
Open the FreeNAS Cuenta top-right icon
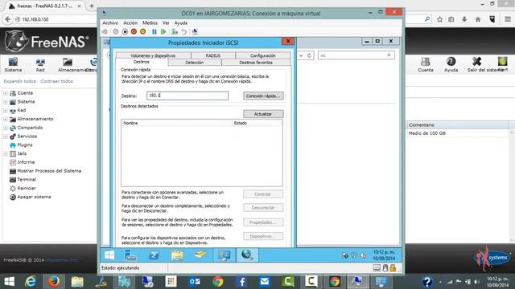click(x=426, y=64)
